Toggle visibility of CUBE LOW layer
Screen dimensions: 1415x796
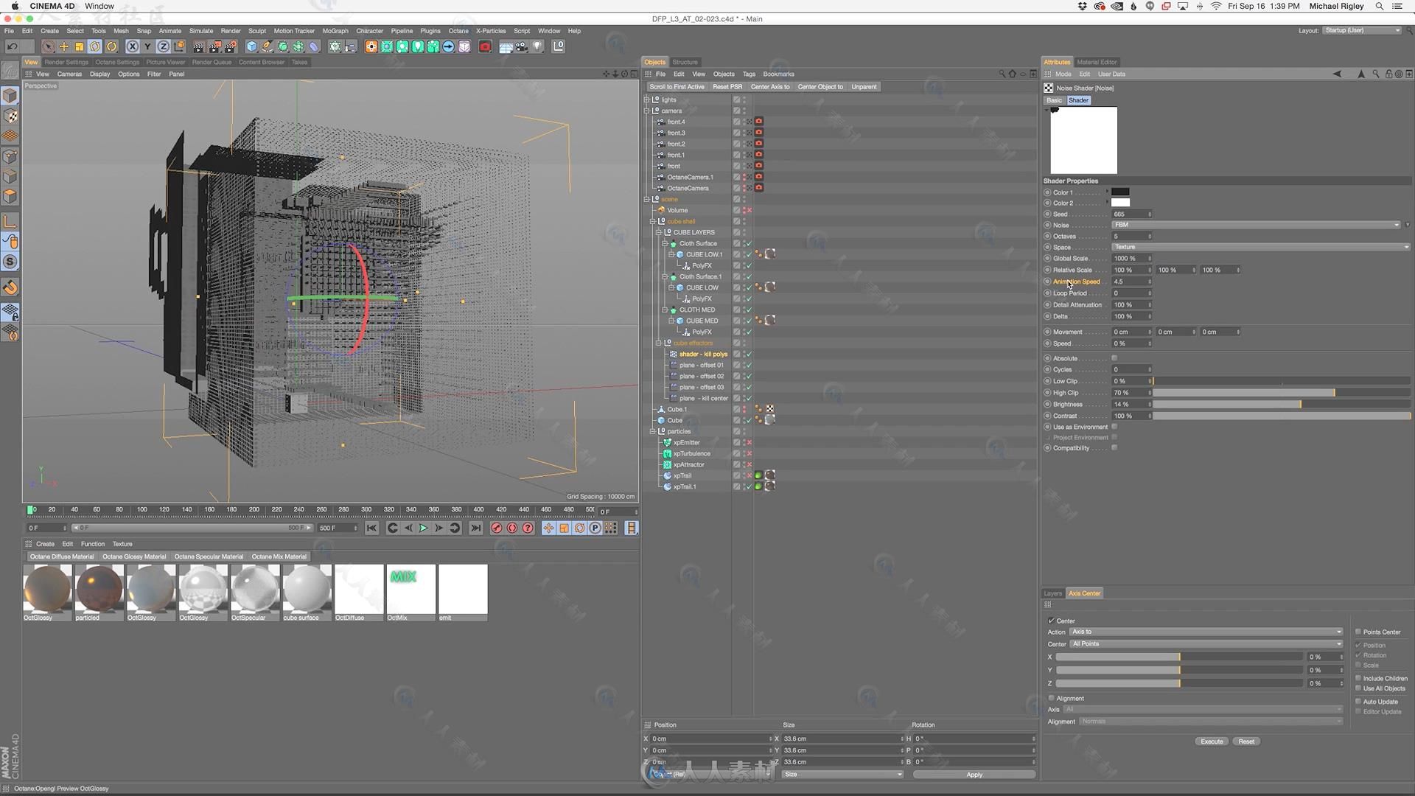point(742,287)
